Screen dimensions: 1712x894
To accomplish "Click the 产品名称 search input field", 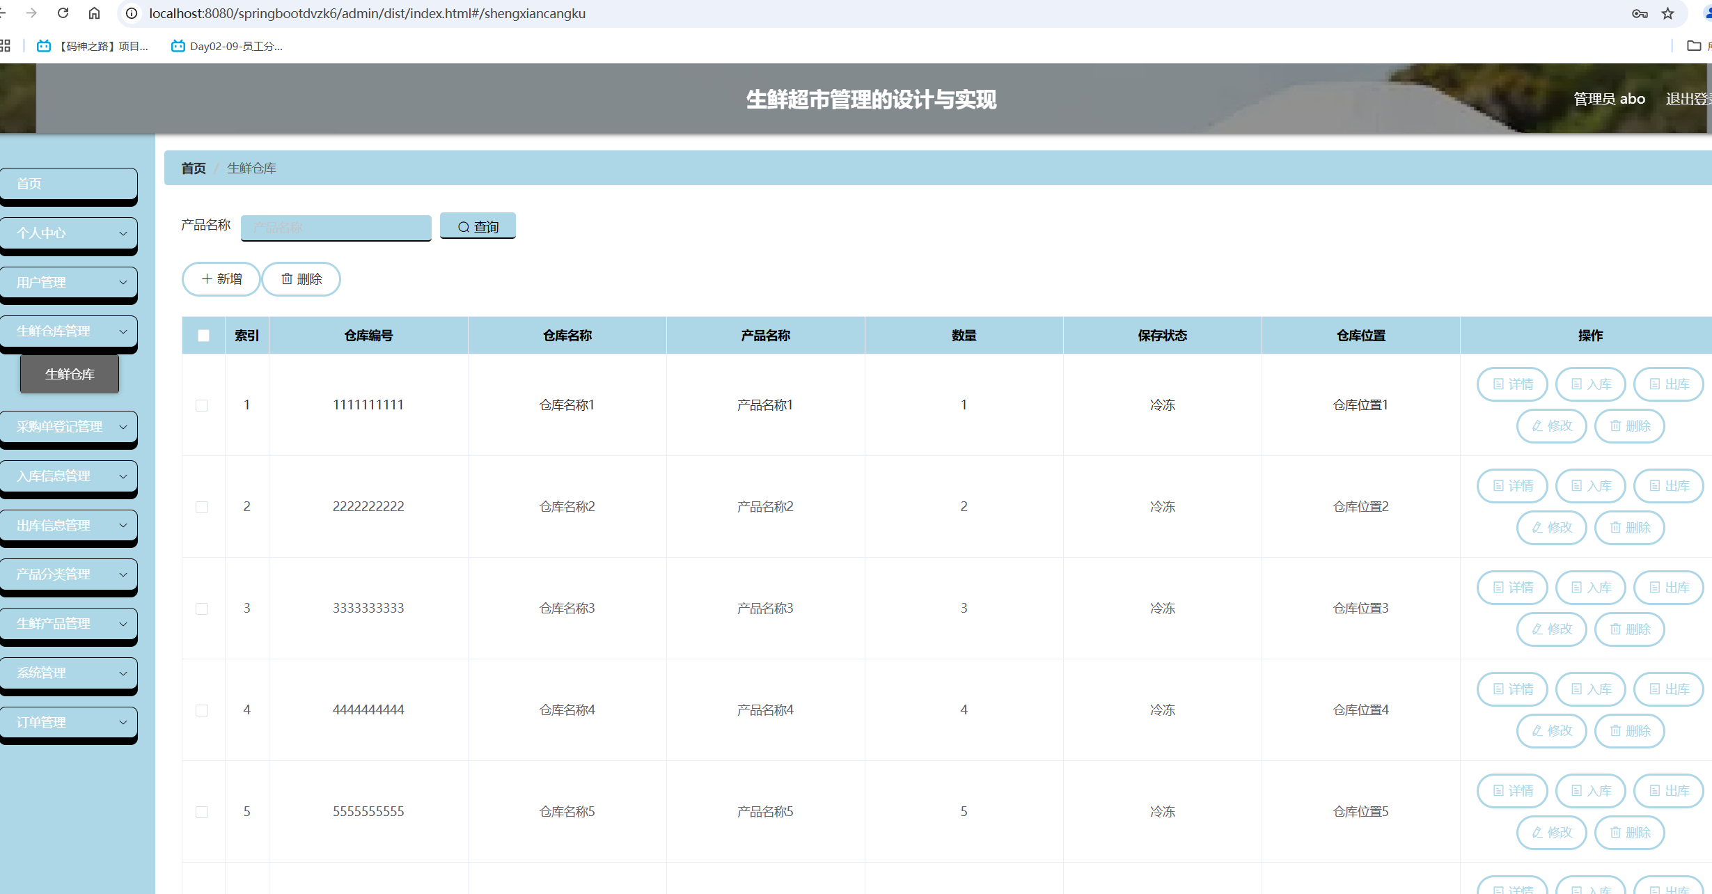I will [x=336, y=228].
